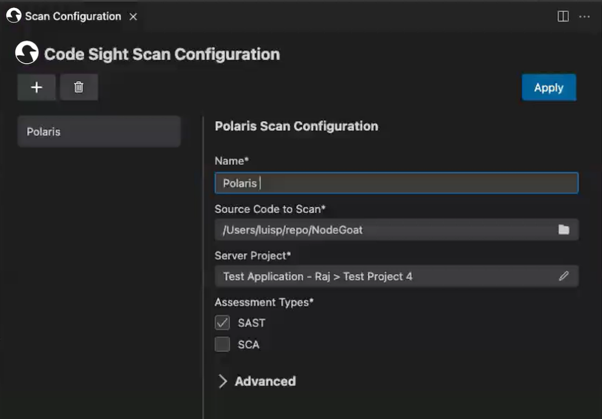Toggle SAST by clicking its label text

(x=251, y=323)
